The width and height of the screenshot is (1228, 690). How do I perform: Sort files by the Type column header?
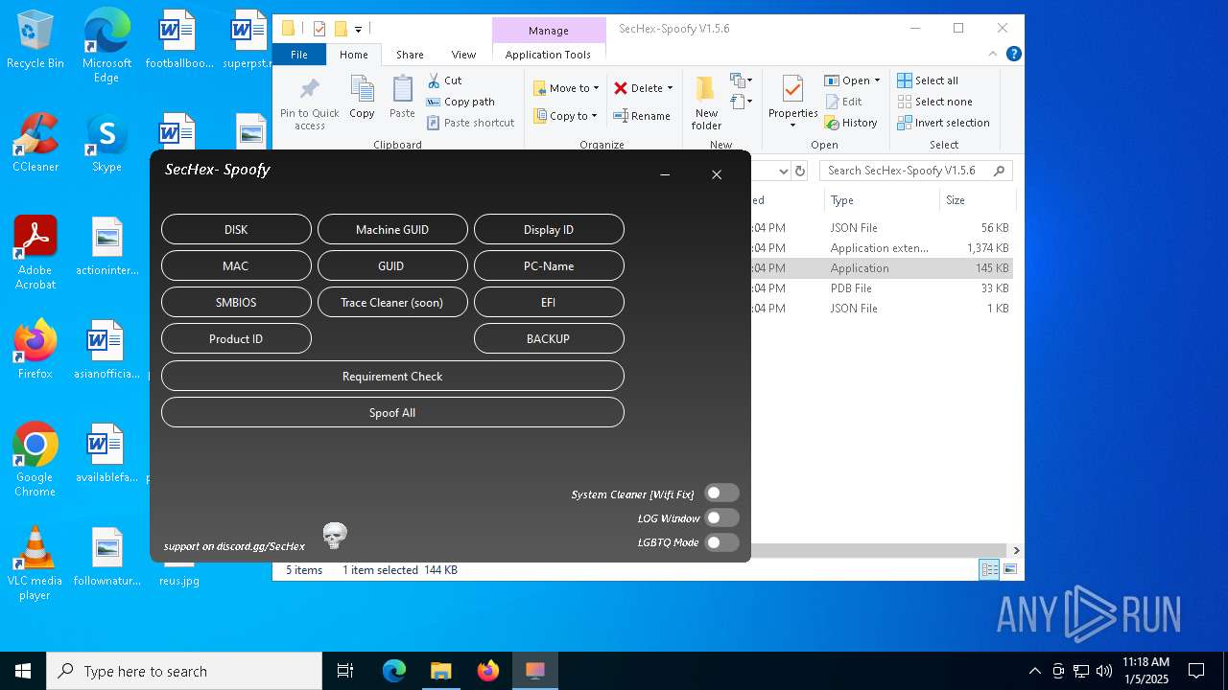tap(882, 200)
